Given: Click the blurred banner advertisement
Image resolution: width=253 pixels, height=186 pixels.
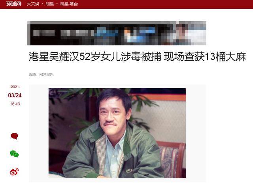Looking at the screenshot, I should [x=117, y=33].
